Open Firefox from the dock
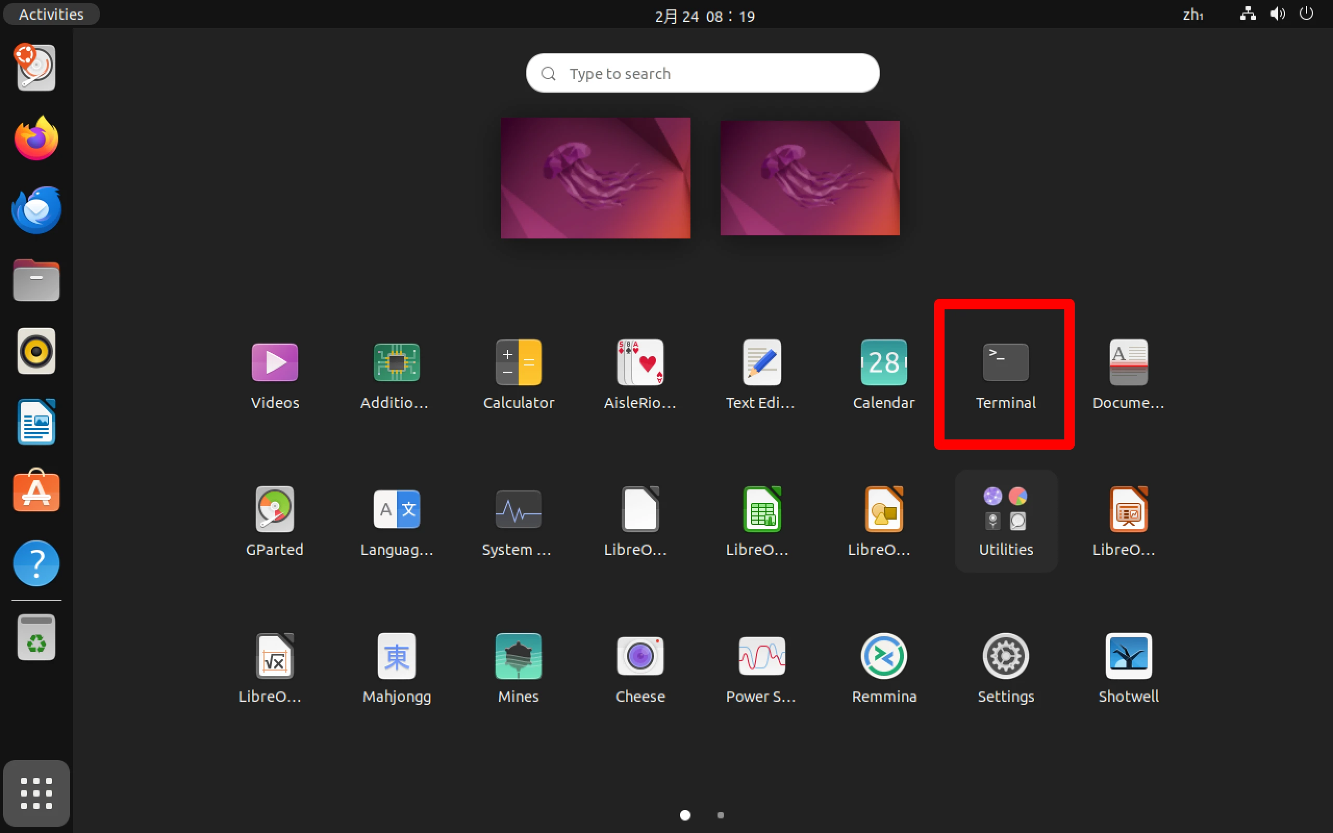 [x=36, y=138]
